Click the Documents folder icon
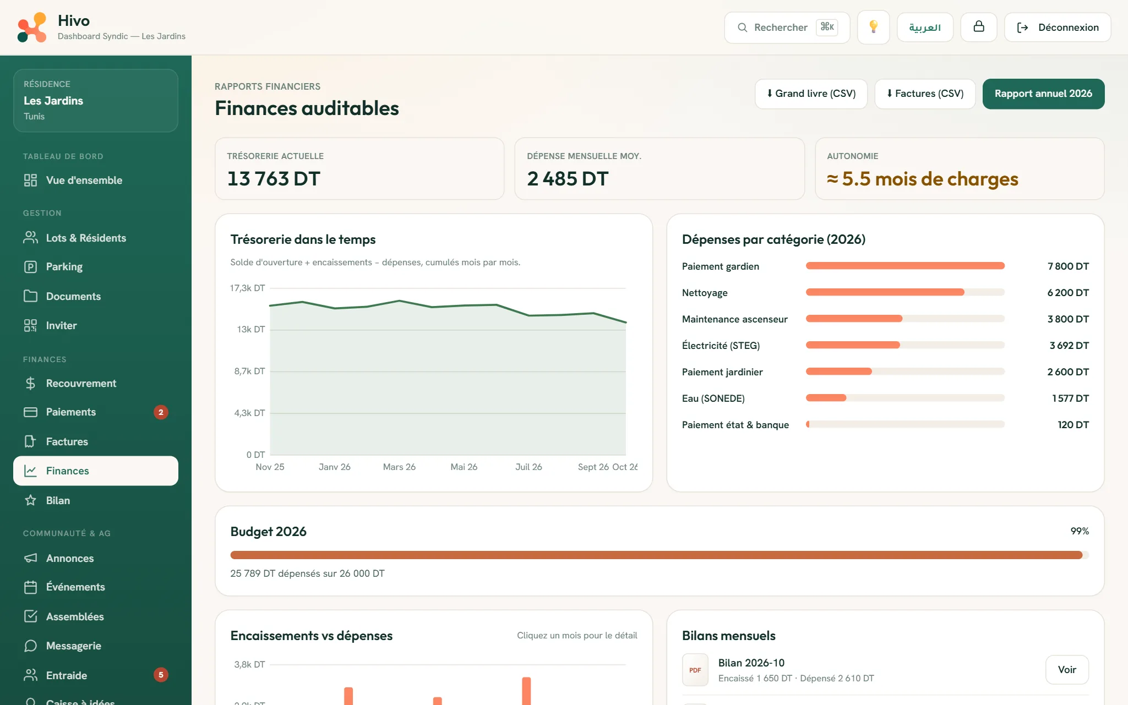Screen dimensions: 1128x705 30,296
